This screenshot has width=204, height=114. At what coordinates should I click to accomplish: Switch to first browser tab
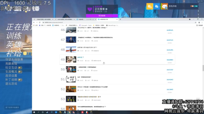point(43,20)
